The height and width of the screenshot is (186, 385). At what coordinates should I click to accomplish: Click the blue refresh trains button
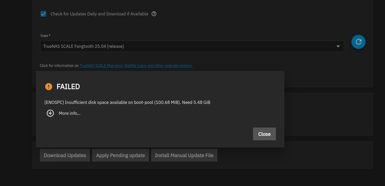[x=358, y=42]
